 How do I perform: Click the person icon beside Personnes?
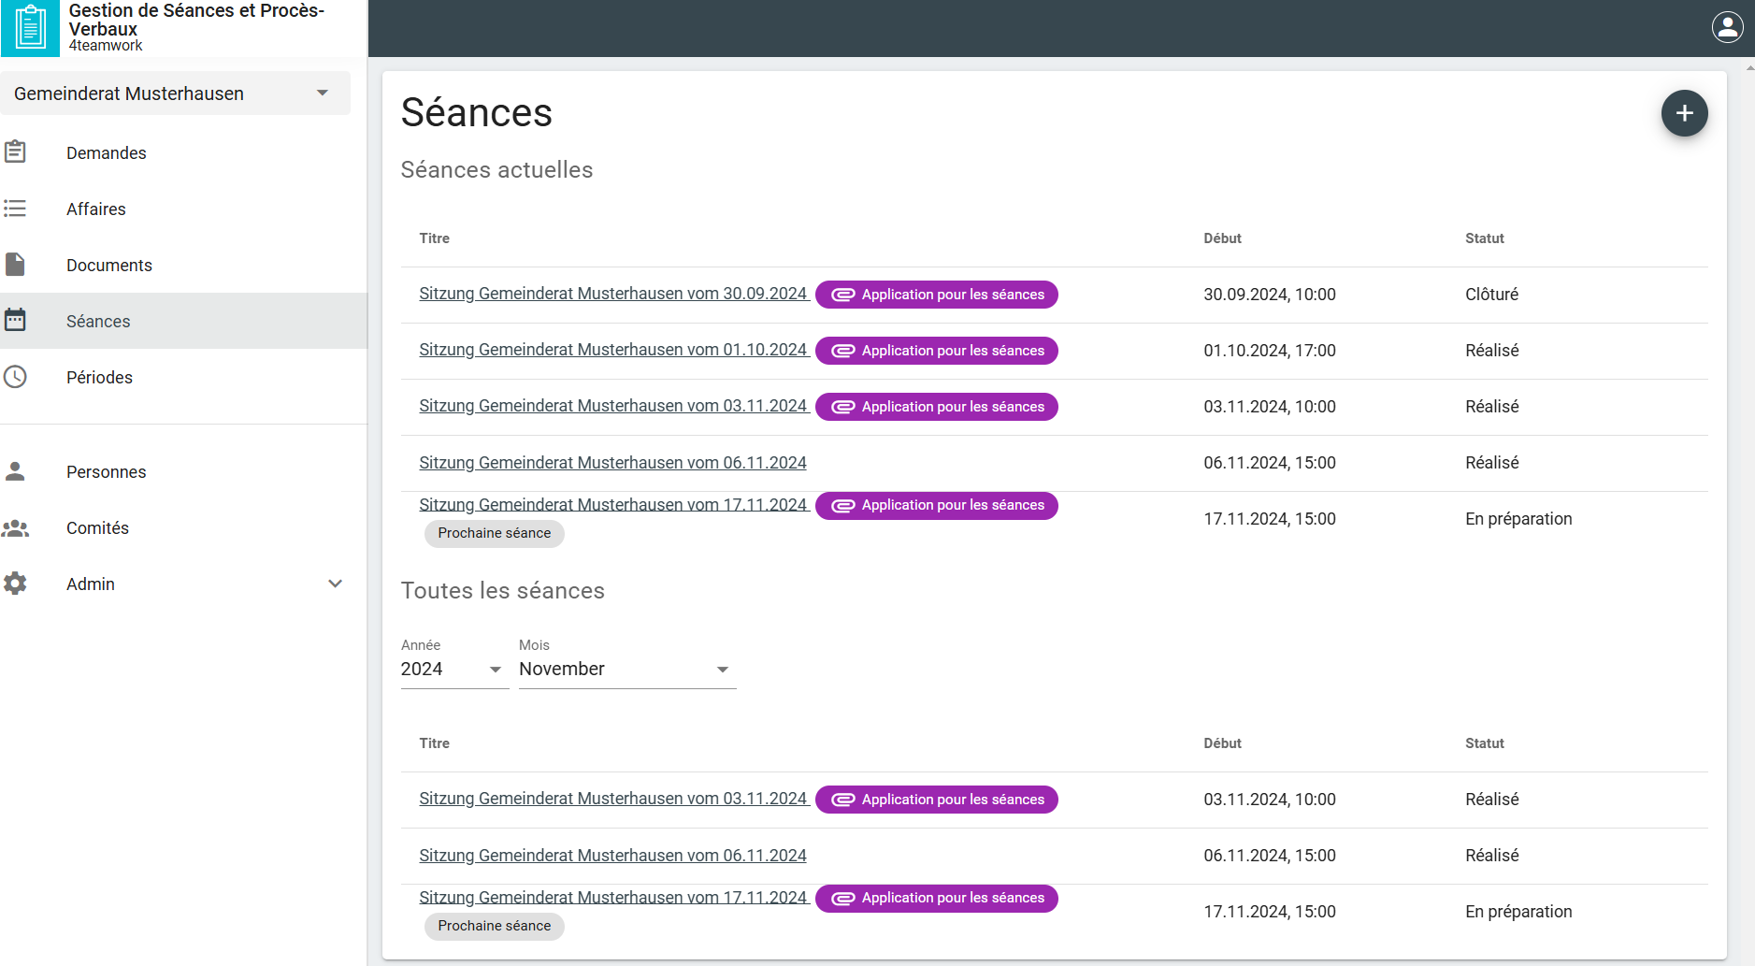point(16,471)
